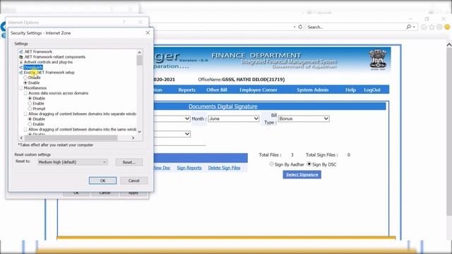Click the settings list scroll down arrow
The image size is (452, 254).
pyautogui.click(x=140, y=132)
